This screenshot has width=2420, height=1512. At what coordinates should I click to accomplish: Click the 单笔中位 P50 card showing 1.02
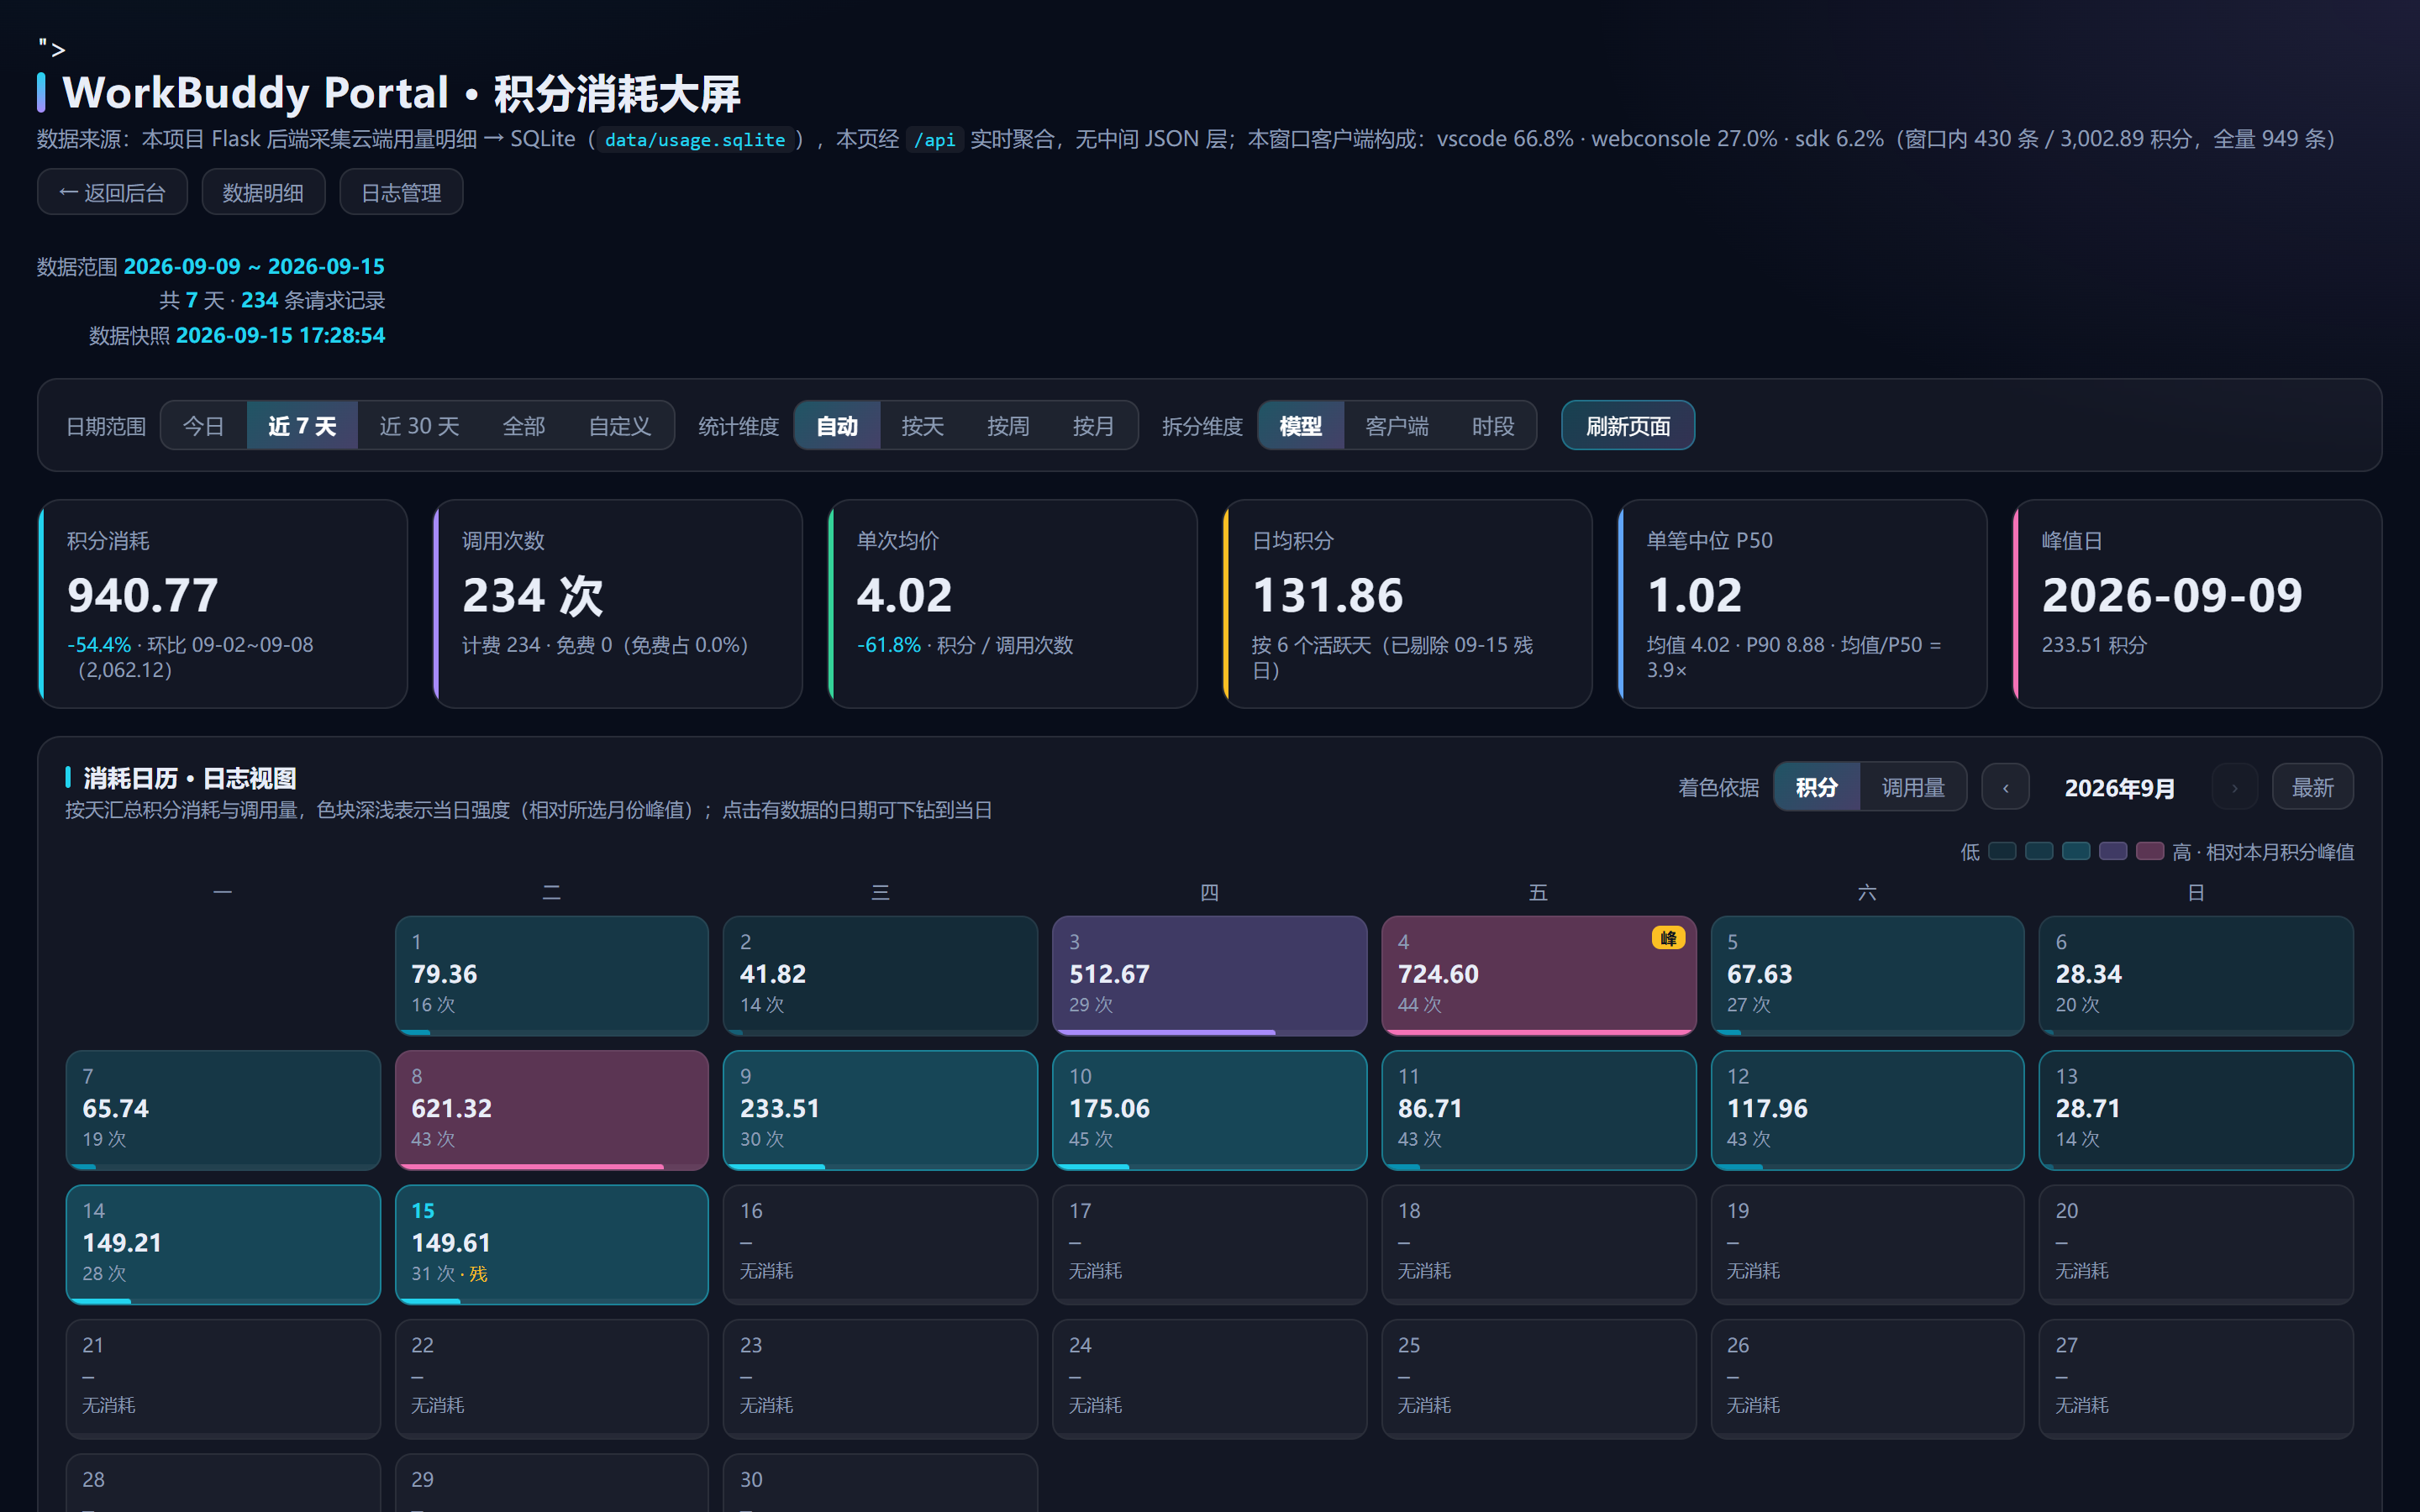point(1802,604)
